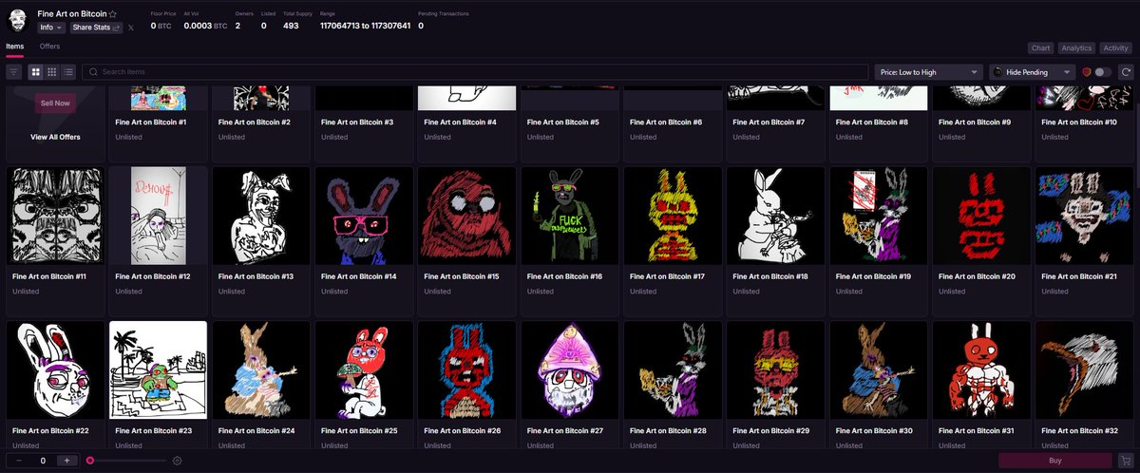Click View All Offers link
1140x473 pixels.
point(55,137)
